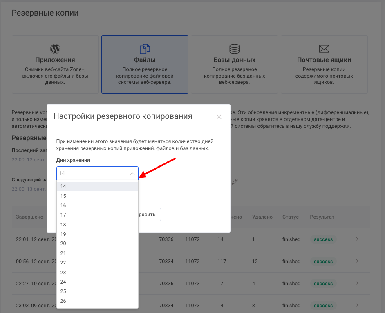Expand the 00:56 backup row chevron

[x=357, y=261]
